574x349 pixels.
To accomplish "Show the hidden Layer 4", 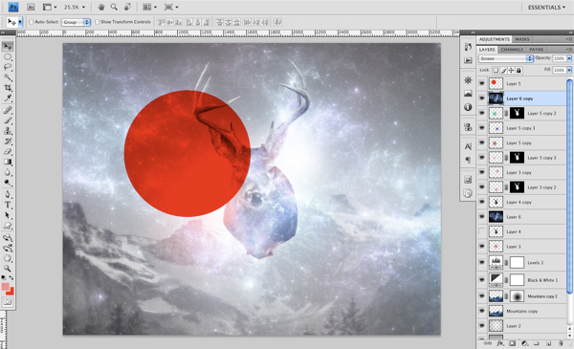I will 482,231.
